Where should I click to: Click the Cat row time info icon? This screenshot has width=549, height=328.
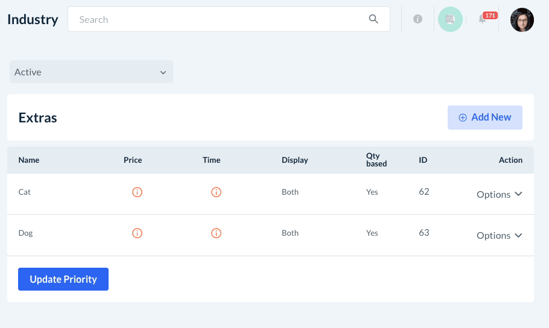click(216, 192)
